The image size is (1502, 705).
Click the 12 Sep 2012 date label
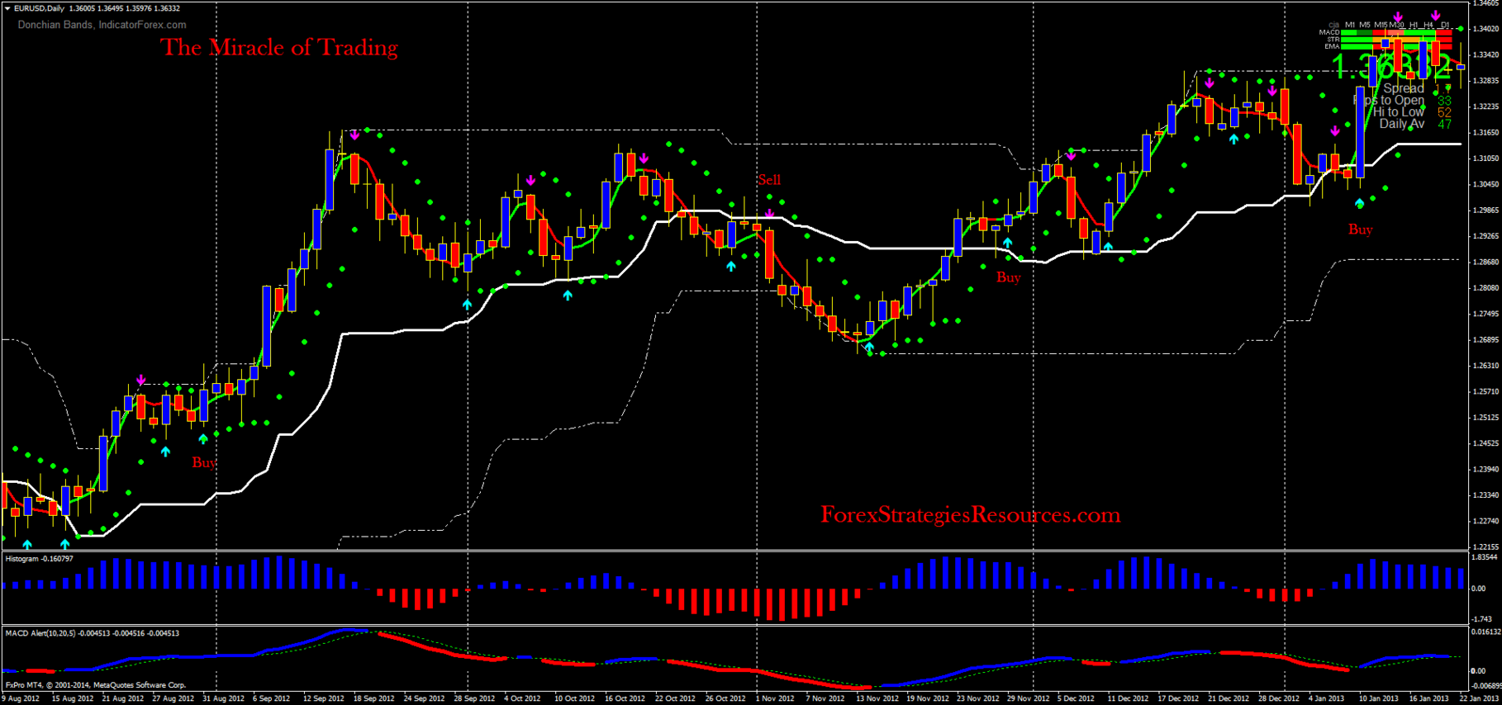324,698
